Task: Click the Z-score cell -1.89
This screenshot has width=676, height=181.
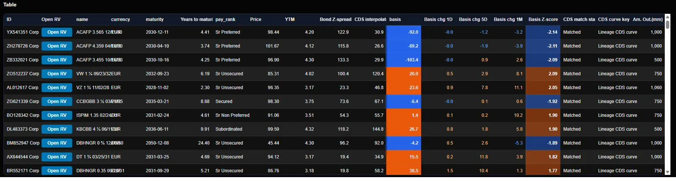Action: click(543, 143)
